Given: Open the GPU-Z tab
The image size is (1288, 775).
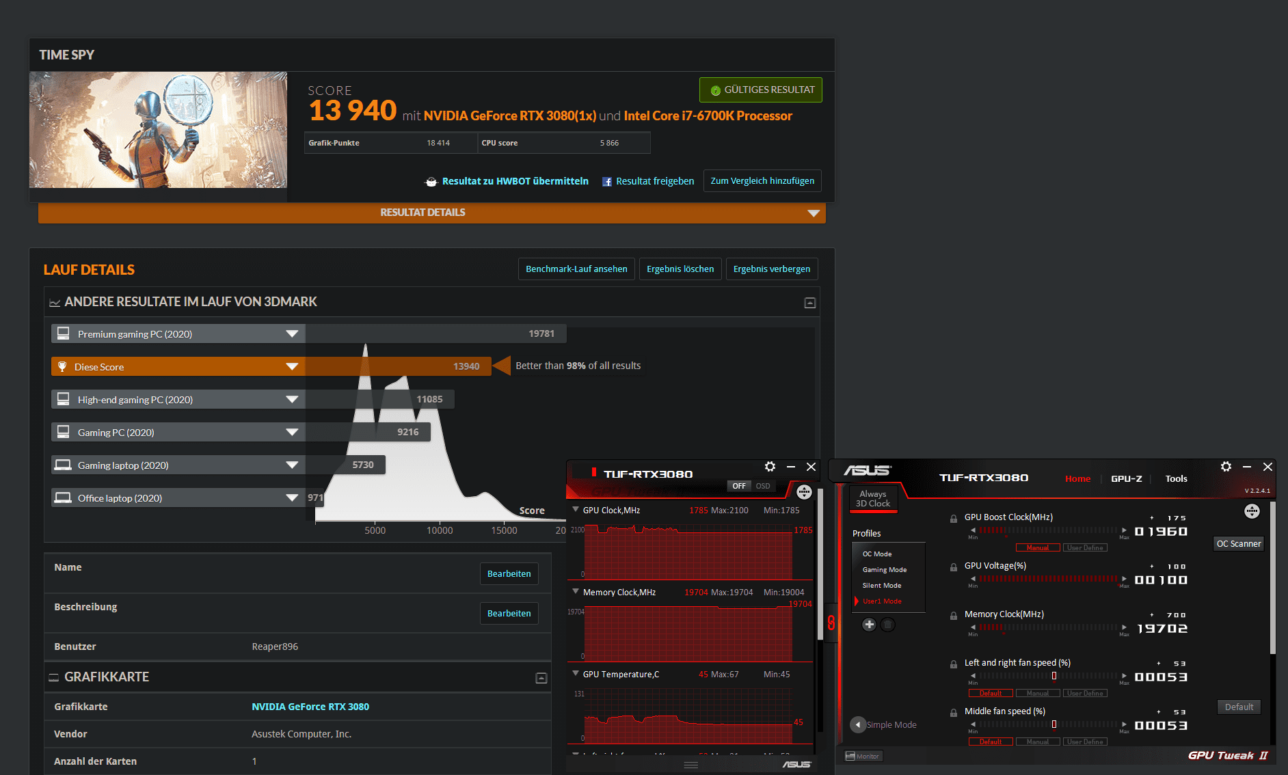Looking at the screenshot, I should pyautogui.click(x=1126, y=478).
